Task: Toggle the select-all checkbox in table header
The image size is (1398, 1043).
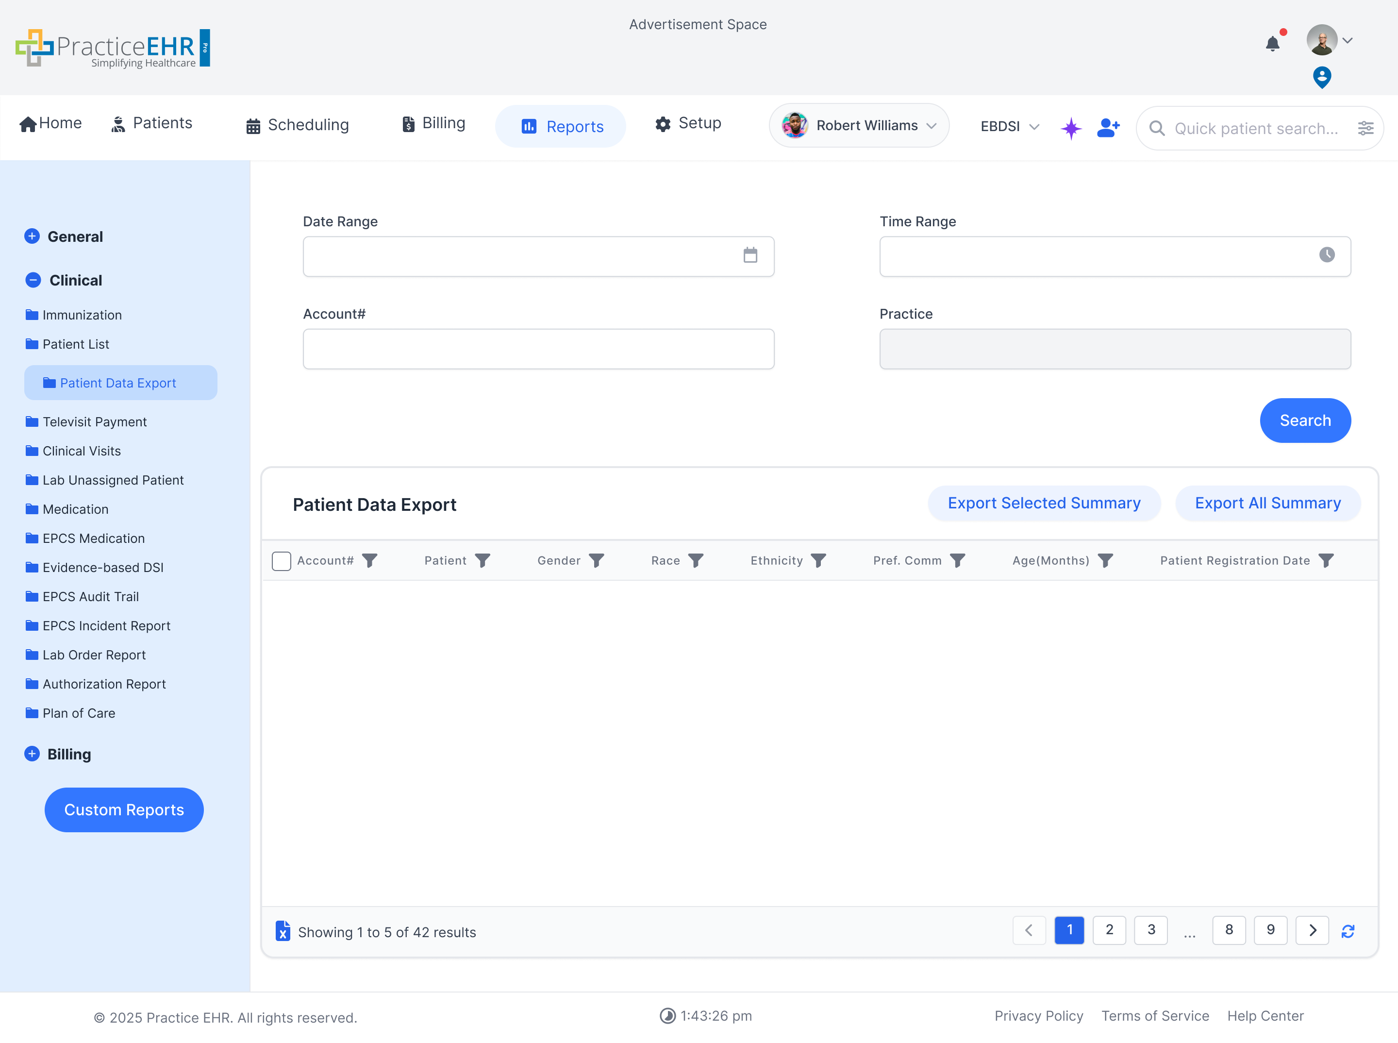Action: click(x=282, y=561)
